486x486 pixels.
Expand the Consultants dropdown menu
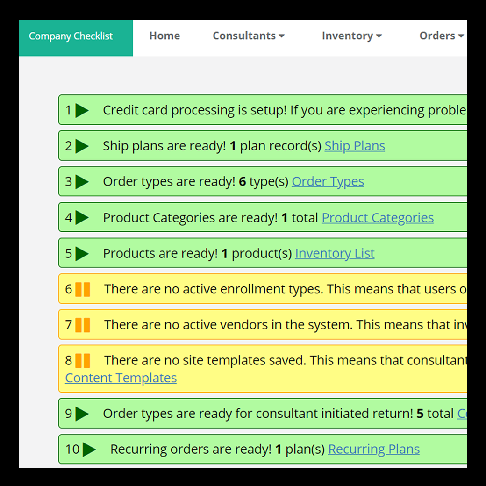point(249,36)
